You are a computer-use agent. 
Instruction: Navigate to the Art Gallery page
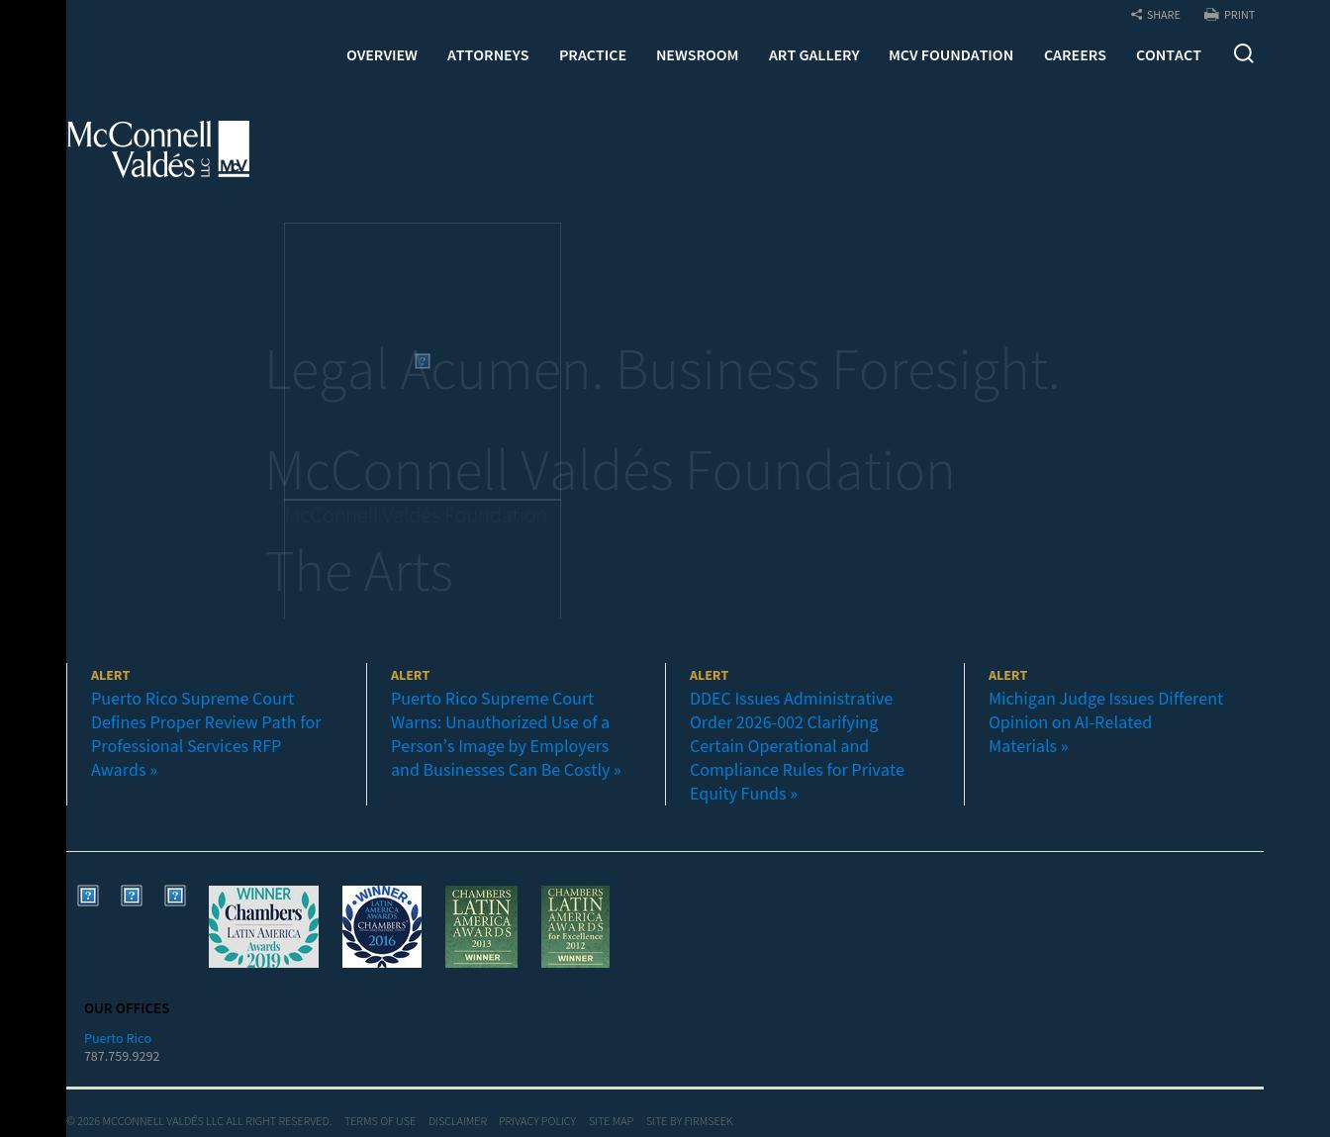[x=813, y=55]
